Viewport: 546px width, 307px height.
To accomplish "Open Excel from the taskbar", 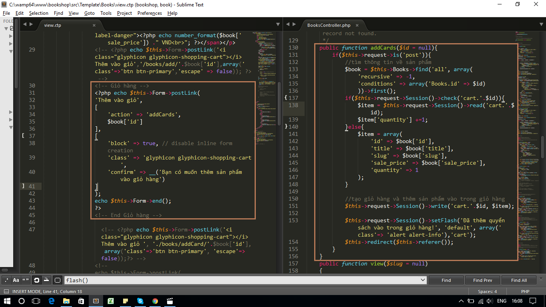I will [x=110, y=301].
